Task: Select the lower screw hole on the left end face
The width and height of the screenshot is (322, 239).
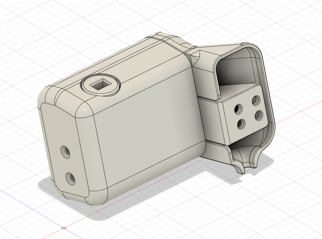Action: [71, 178]
